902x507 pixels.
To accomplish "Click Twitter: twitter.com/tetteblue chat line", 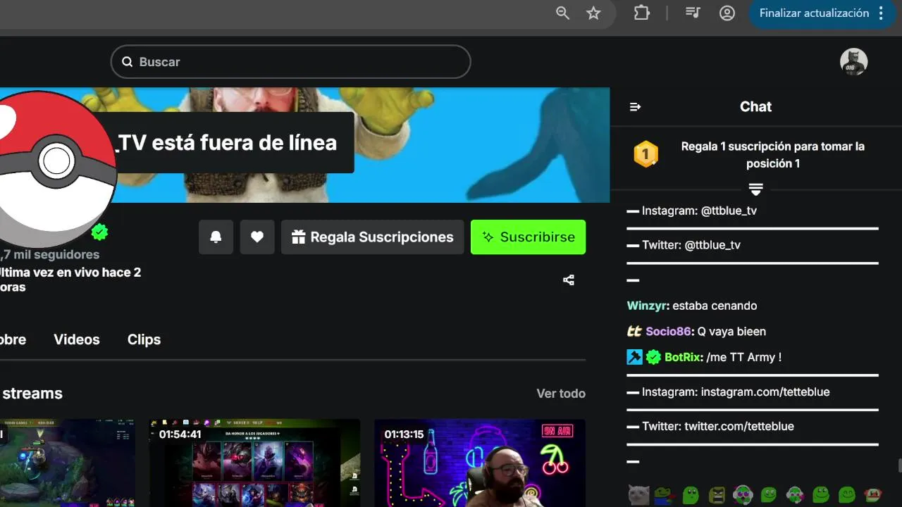I will point(718,427).
